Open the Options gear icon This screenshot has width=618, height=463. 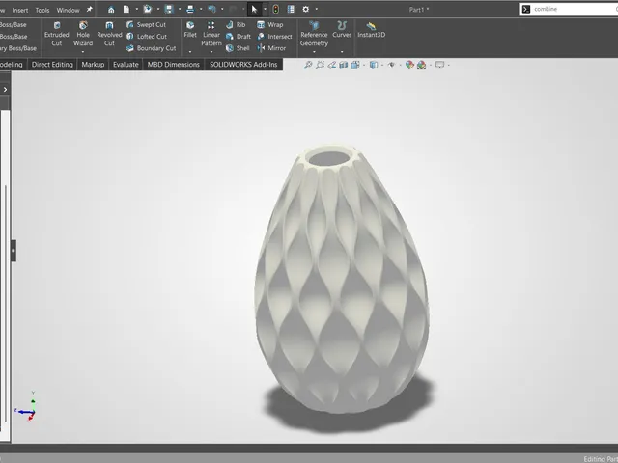(305, 9)
